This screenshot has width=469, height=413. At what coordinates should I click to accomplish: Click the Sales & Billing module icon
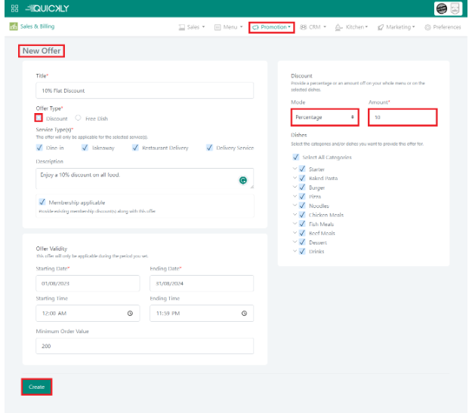[x=14, y=26]
